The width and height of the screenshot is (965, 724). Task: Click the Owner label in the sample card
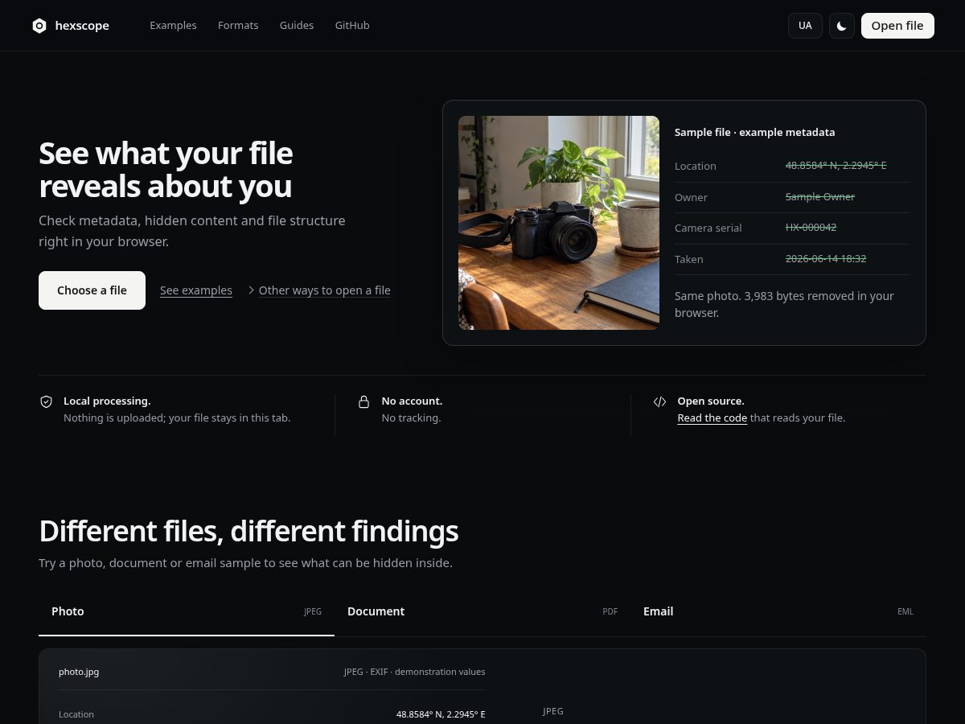pyautogui.click(x=691, y=198)
